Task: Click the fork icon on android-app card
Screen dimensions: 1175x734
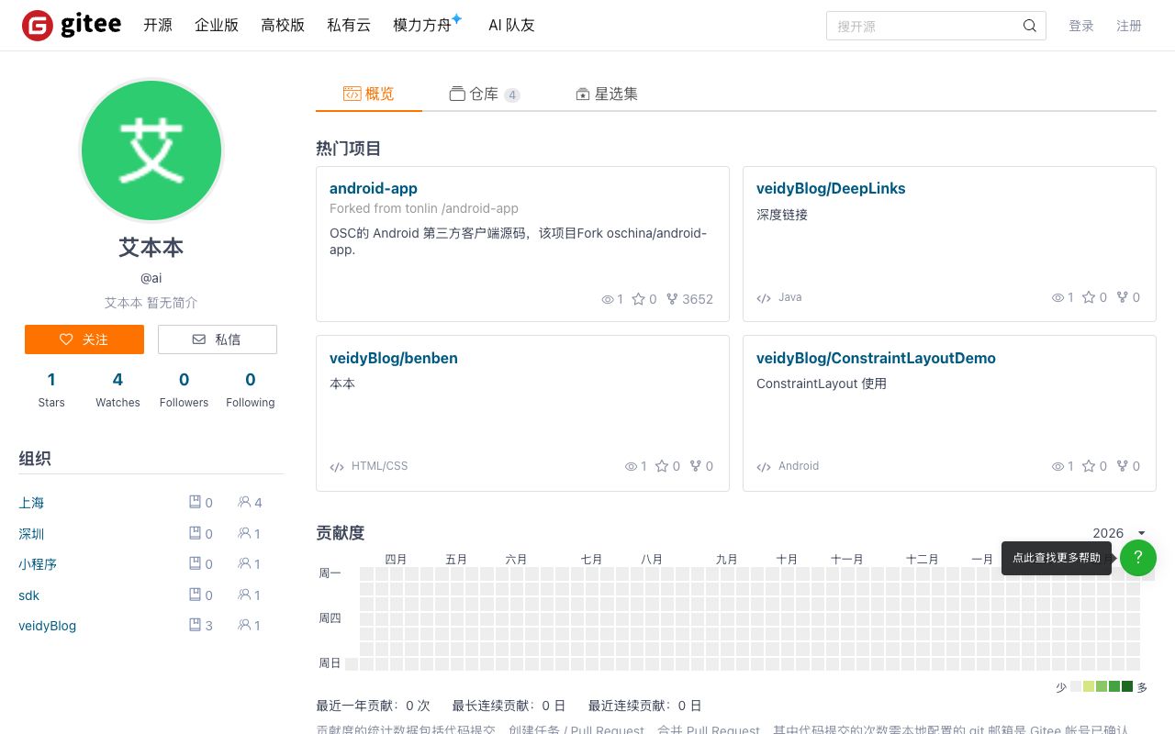Action: (672, 299)
